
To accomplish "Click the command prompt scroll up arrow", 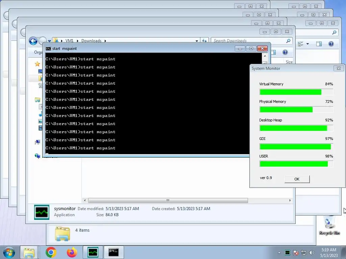I will tap(265, 56).
